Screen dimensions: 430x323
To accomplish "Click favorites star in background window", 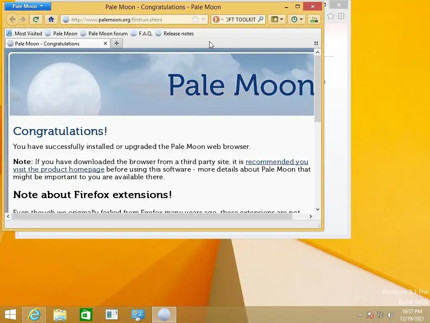I will click(x=331, y=16).
